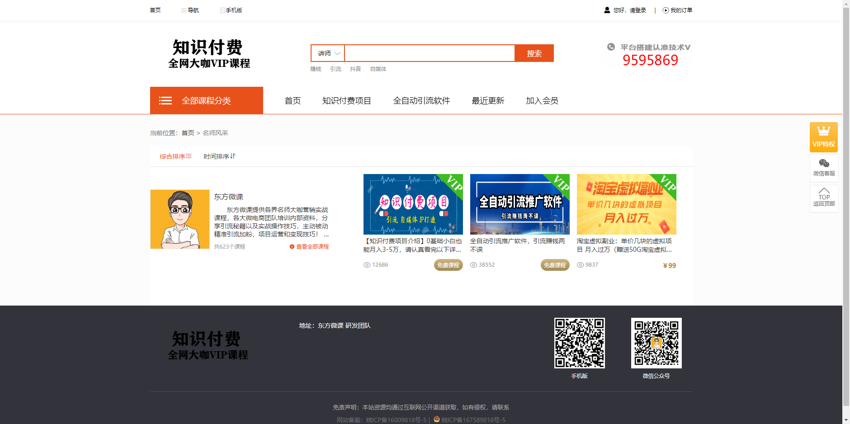This screenshot has height=424, width=850.
Task: Open the 讲师 search category dropdown
Action: tap(327, 53)
